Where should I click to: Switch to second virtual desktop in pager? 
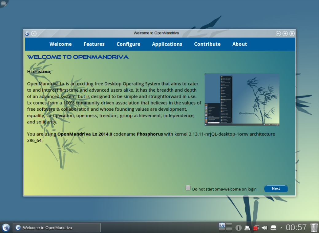(x=229, y=225)
